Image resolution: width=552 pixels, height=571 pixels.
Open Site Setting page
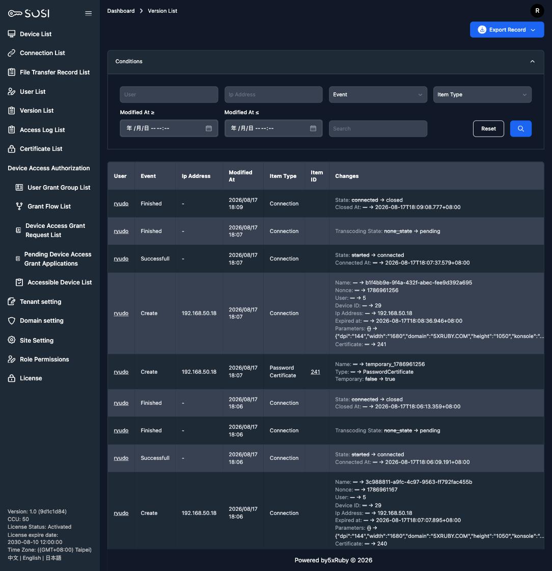tap(36, 340)
